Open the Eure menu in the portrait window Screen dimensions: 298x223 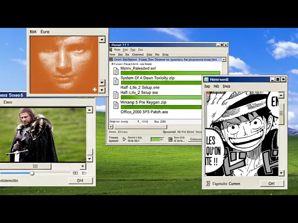tap(45, 32)
